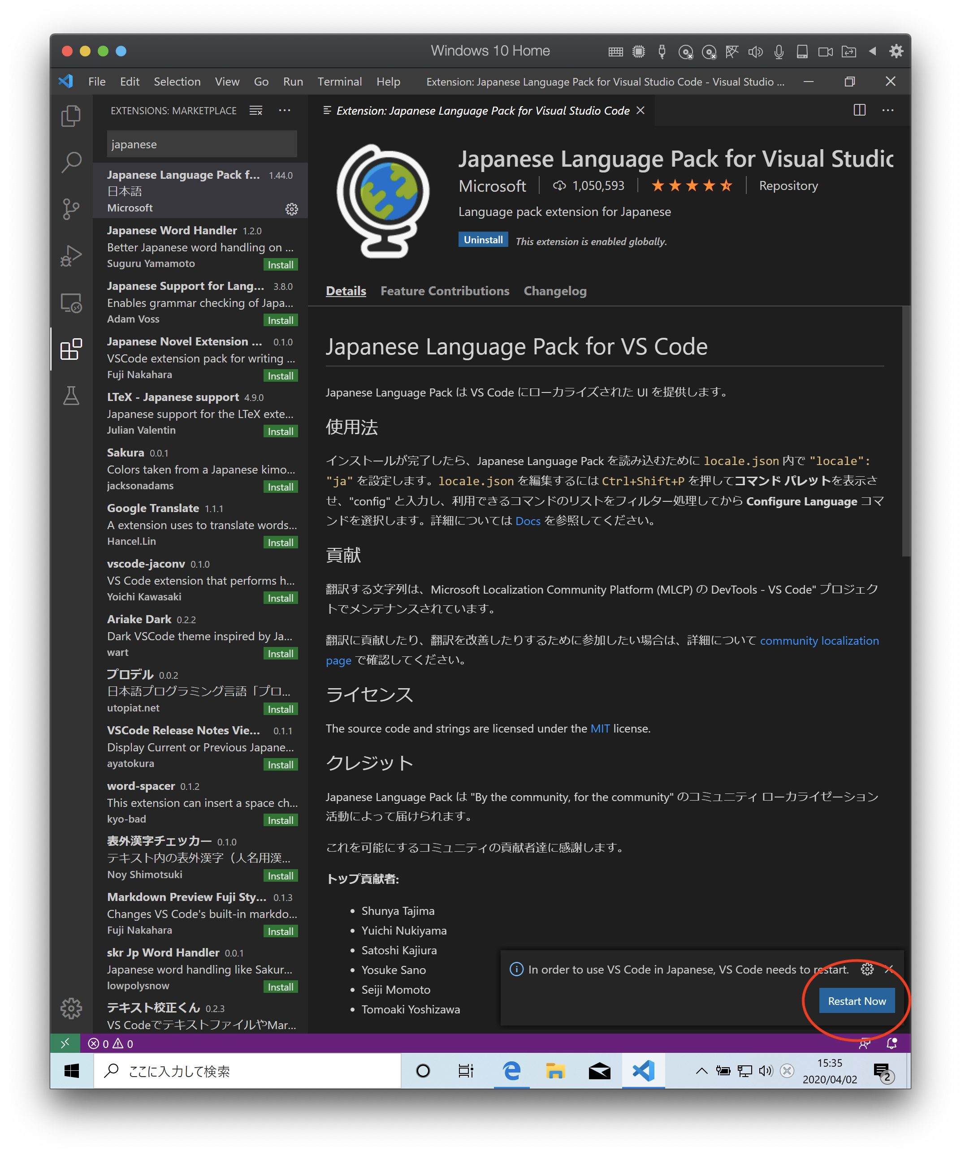Click the Restart Now button
The height and width of the screenshot is (1155, 961).
coord(857,1001)
